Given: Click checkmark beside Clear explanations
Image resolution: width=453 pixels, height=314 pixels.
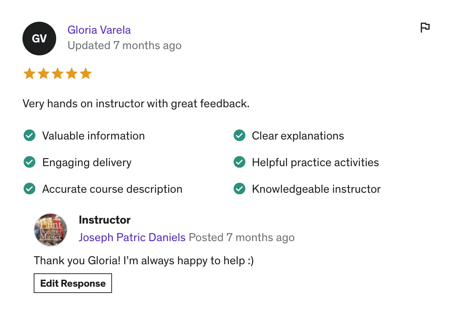Looking at the screenshot, I should (x=239, y=135).
